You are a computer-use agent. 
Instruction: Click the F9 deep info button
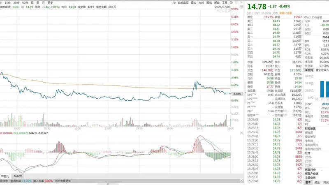[174, 3]
